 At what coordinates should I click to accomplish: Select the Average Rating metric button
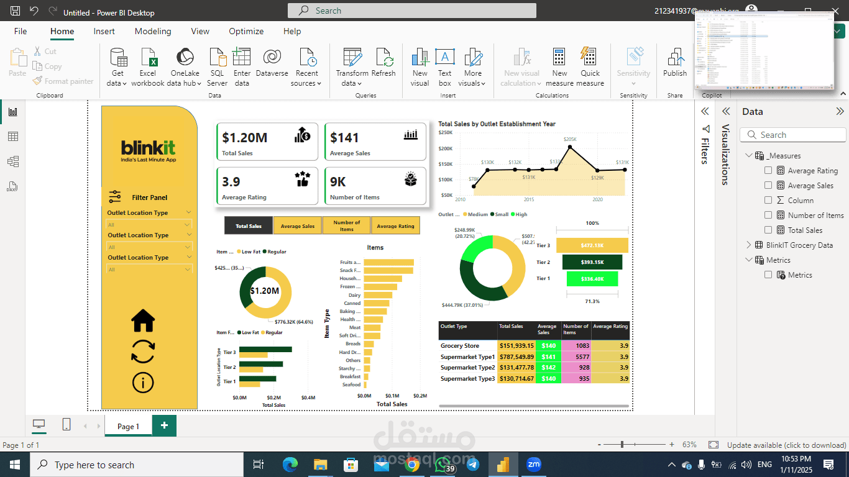tap(396, 226)
